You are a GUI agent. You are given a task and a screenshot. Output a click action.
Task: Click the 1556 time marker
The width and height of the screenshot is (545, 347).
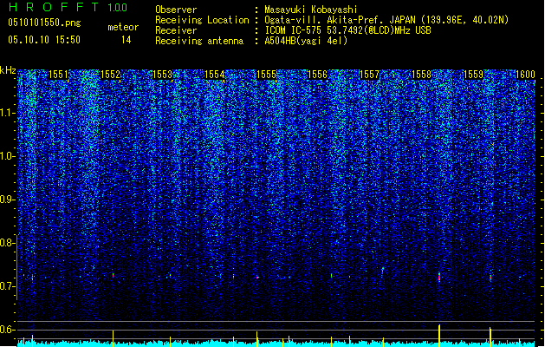coord(318,75)
